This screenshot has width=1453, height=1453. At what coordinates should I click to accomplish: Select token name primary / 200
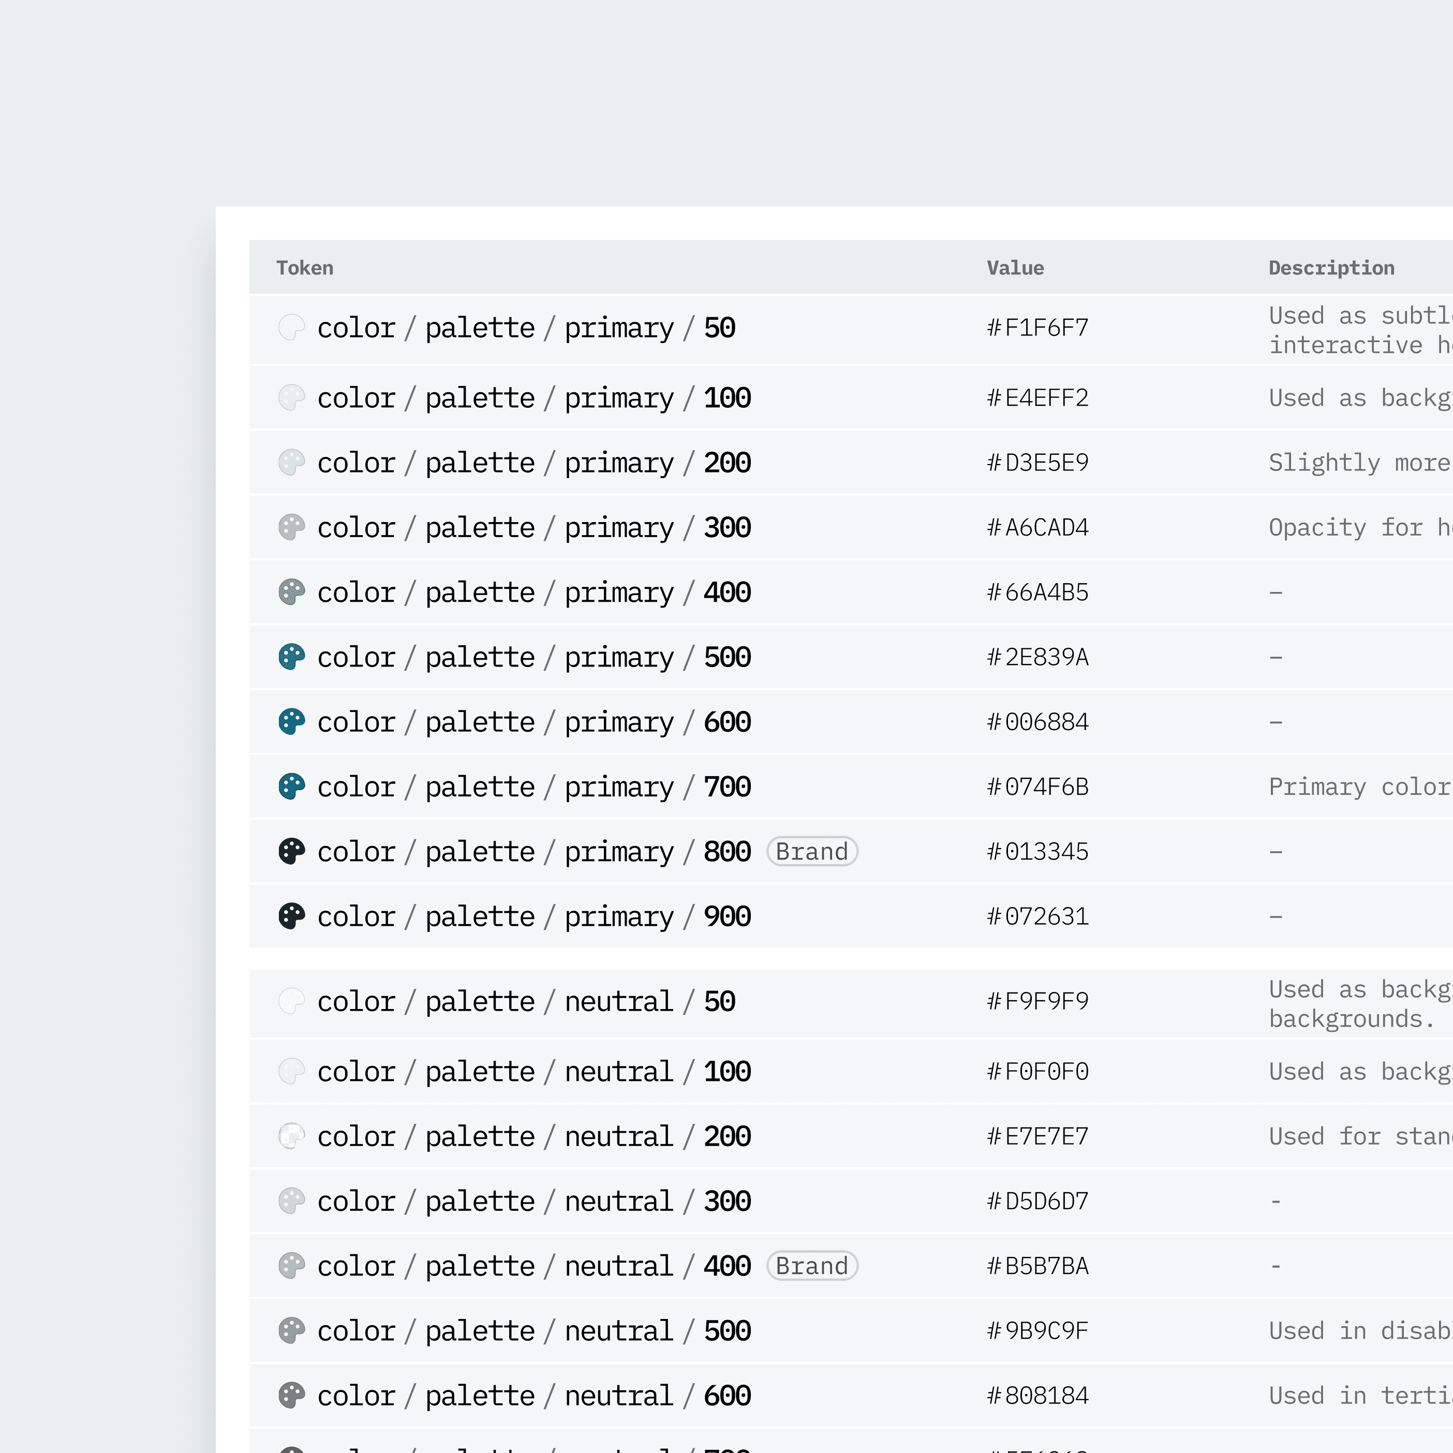[534, 463]
